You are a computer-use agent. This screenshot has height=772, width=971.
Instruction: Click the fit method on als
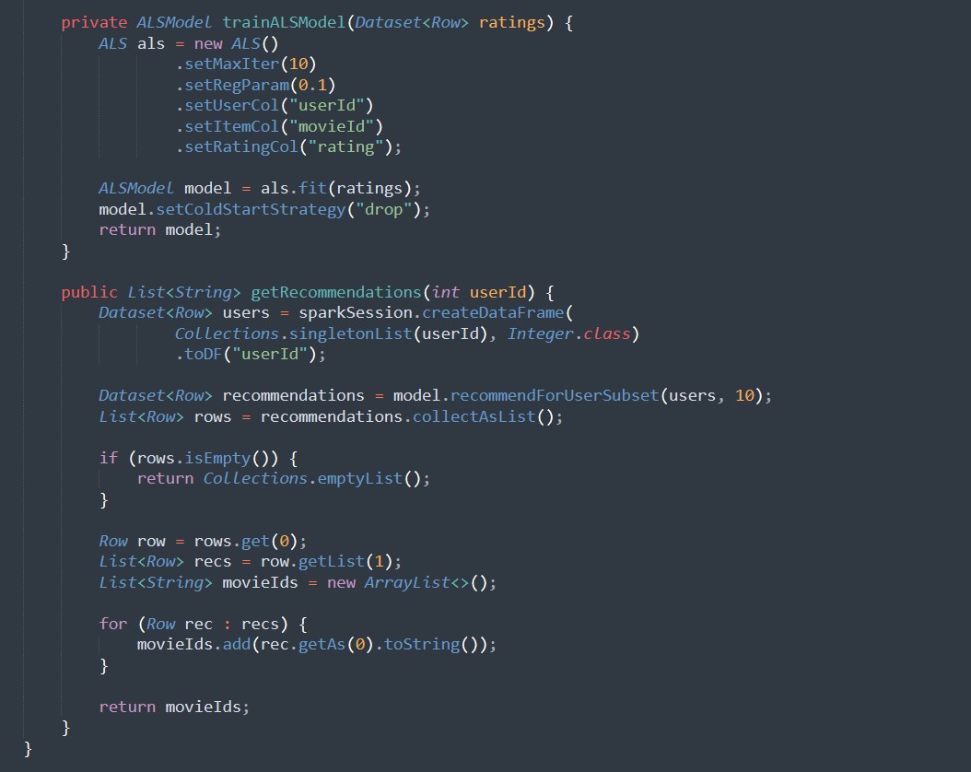tap(311, 188)
